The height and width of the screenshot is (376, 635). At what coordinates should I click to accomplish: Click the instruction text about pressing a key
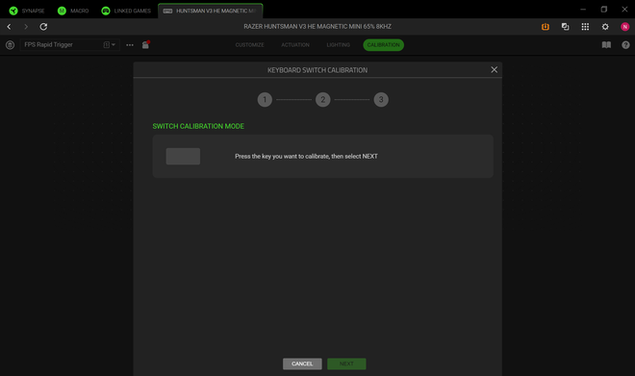[x=306, y=156]
